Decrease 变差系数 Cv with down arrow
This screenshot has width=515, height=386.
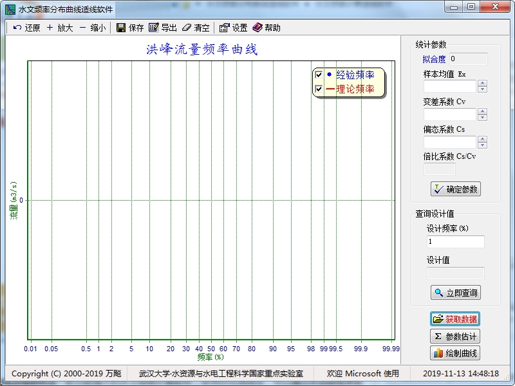click(x=482, y=118)
